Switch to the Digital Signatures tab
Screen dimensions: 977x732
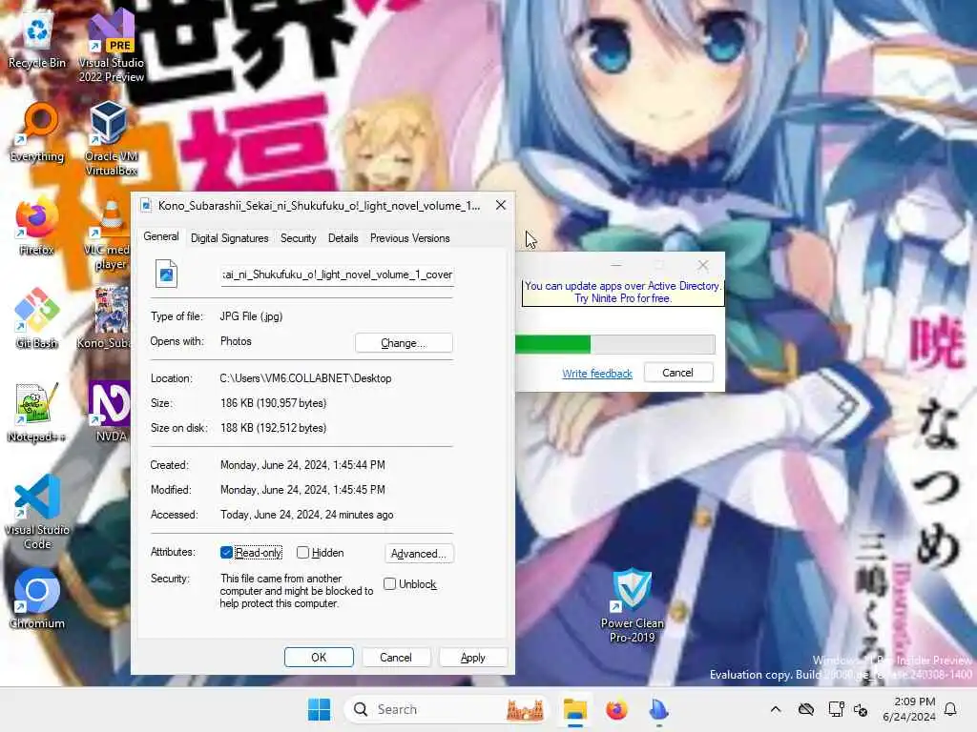coord(229,237)
